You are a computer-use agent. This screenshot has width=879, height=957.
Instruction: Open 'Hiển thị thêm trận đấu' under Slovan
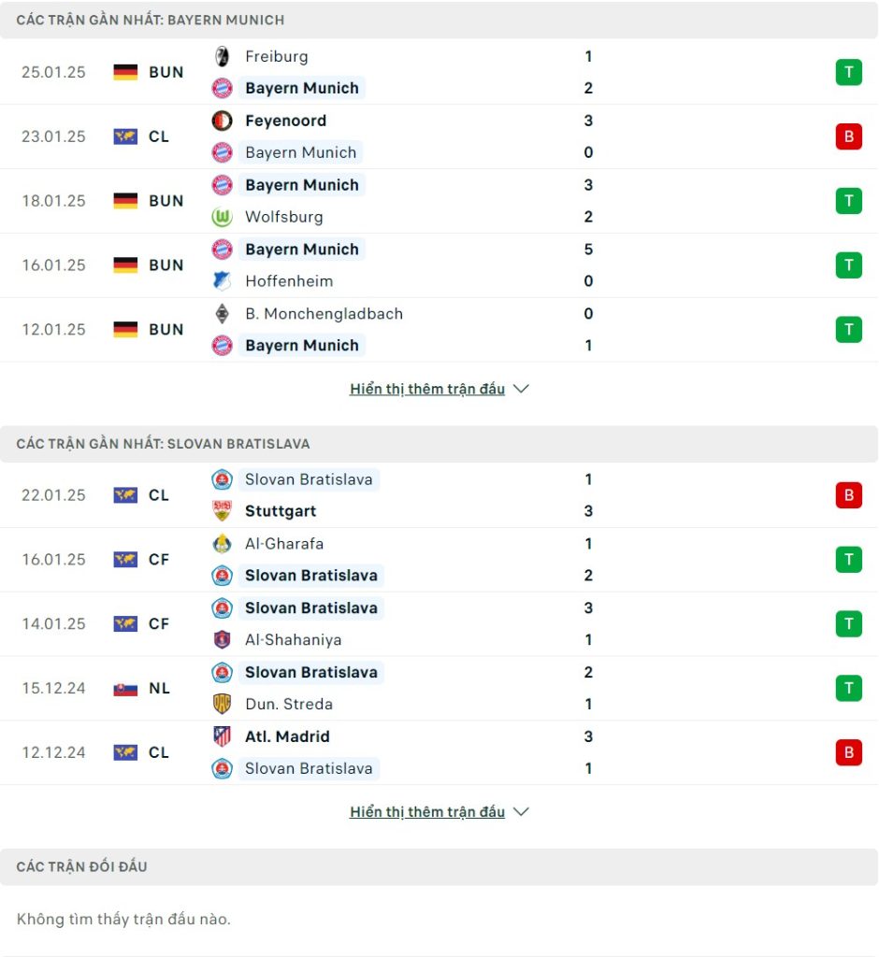427,812
